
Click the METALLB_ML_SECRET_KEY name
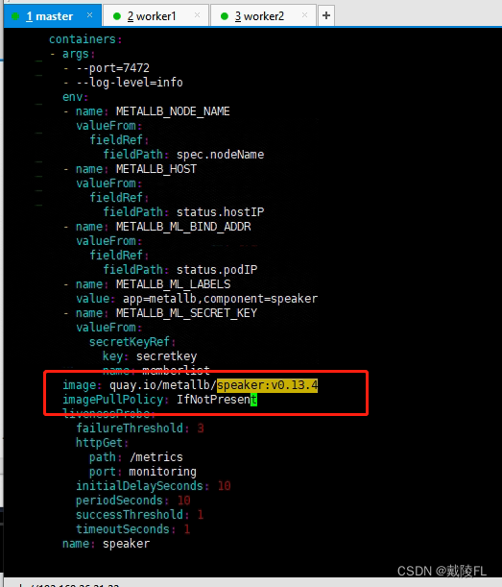[x=186, y=313]
